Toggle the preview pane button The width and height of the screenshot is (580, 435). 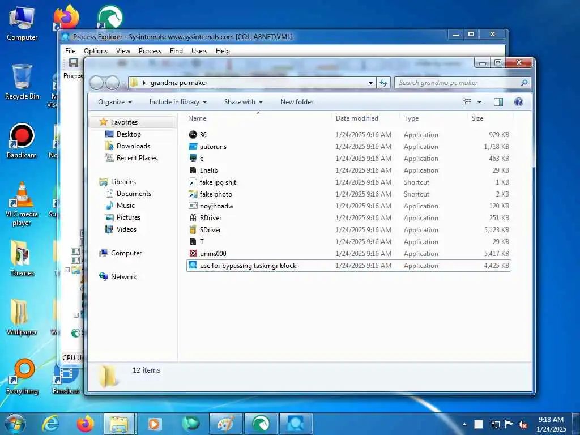coord(498,102)
